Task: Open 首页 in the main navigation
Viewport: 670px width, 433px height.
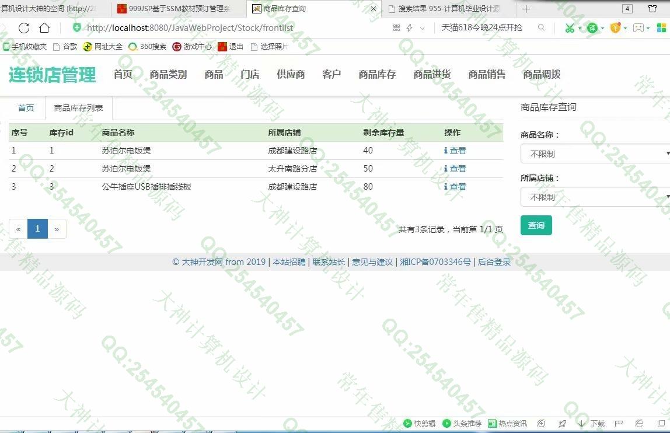Action: click(123, 74)
